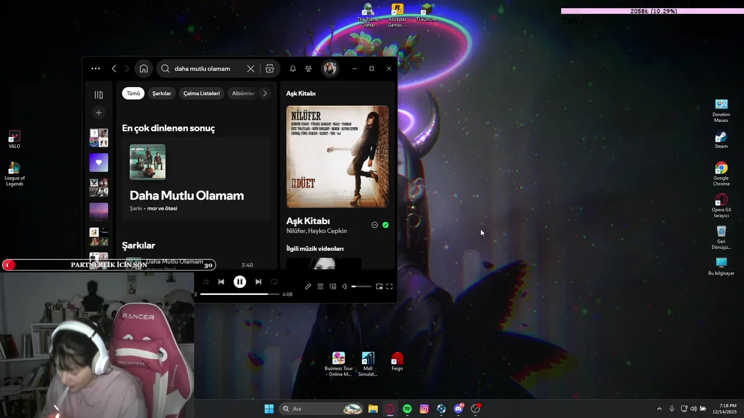Open File Explorer from the taskbar
Image resolution: width=744 pixels, height=418 pixels.
tap(373, 409)
